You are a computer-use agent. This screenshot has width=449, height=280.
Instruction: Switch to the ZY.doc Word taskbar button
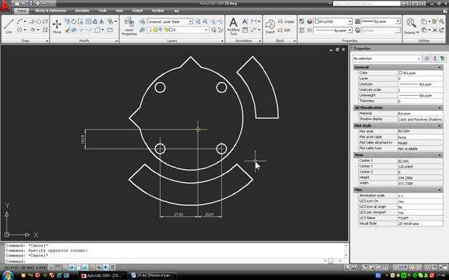pos(152,276)
